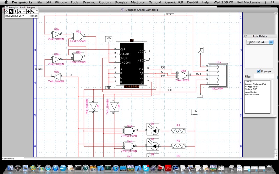Click the ground symbol below J1a
279x174 pixels.
[x=200, y=96]
